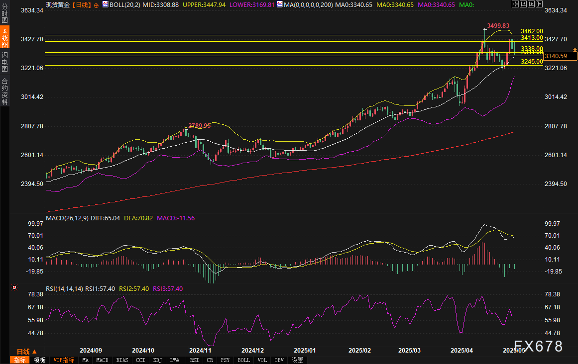Click the 设置 settings button

click(x=298, y=360)
